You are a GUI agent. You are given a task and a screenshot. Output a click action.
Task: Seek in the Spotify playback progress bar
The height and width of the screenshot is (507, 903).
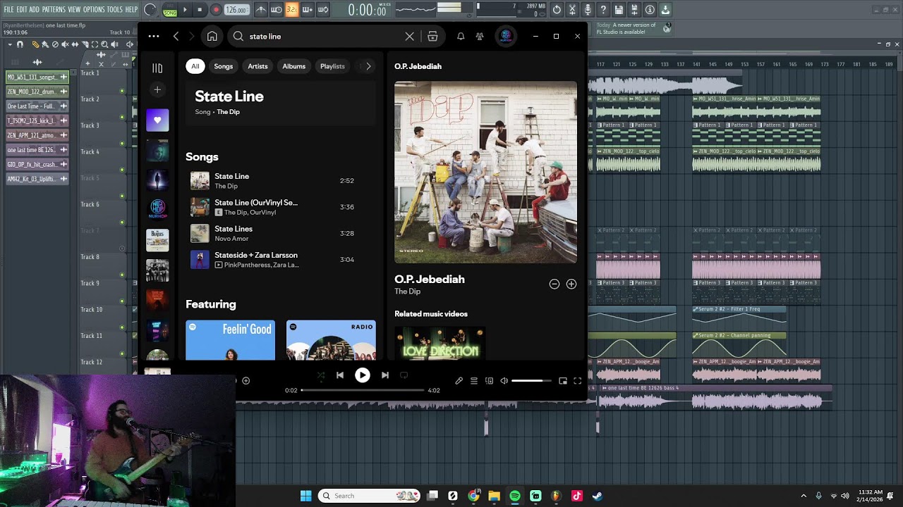363,390
